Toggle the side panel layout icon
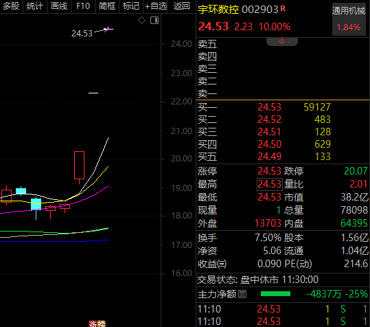 [x=154, y=21]
